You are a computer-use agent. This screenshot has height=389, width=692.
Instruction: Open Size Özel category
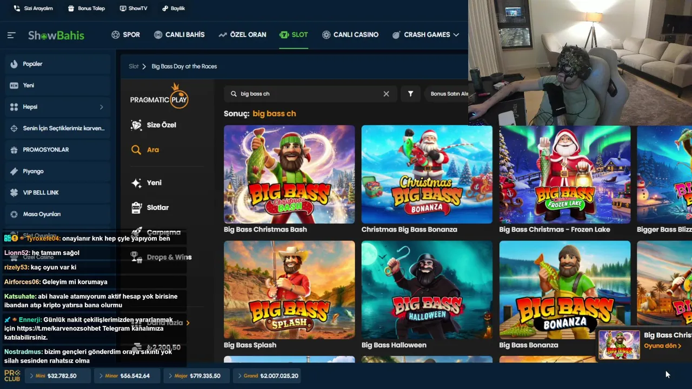tap(154, 125)
